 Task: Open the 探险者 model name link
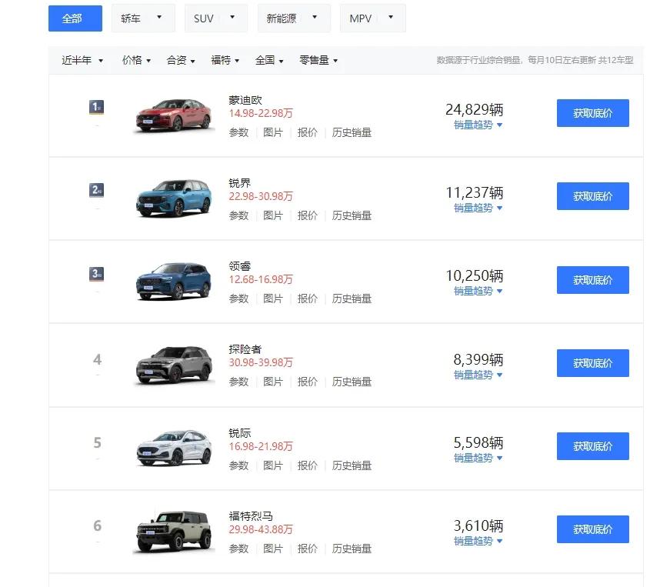tap(245, 349)
